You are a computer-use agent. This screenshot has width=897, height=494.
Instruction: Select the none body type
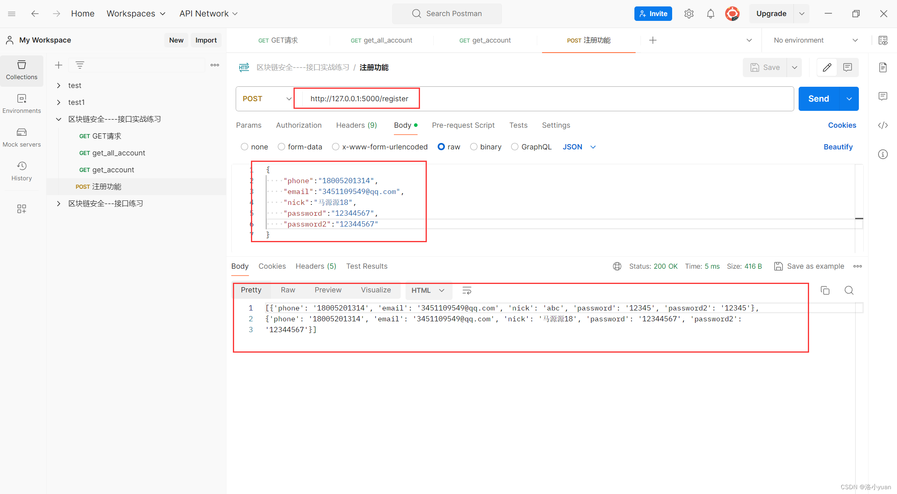pyautogui.click(x=245, y=147)
